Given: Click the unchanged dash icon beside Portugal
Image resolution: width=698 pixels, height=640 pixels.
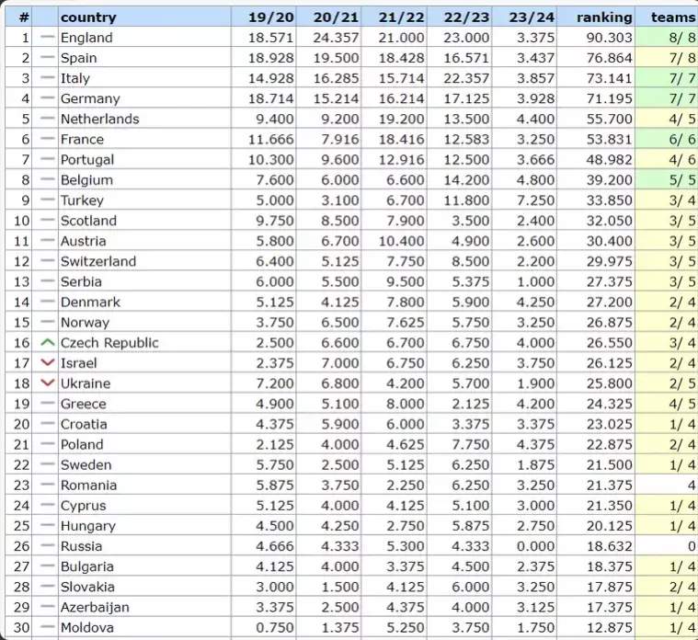Looking at the screenshot, I should point(48,160).
